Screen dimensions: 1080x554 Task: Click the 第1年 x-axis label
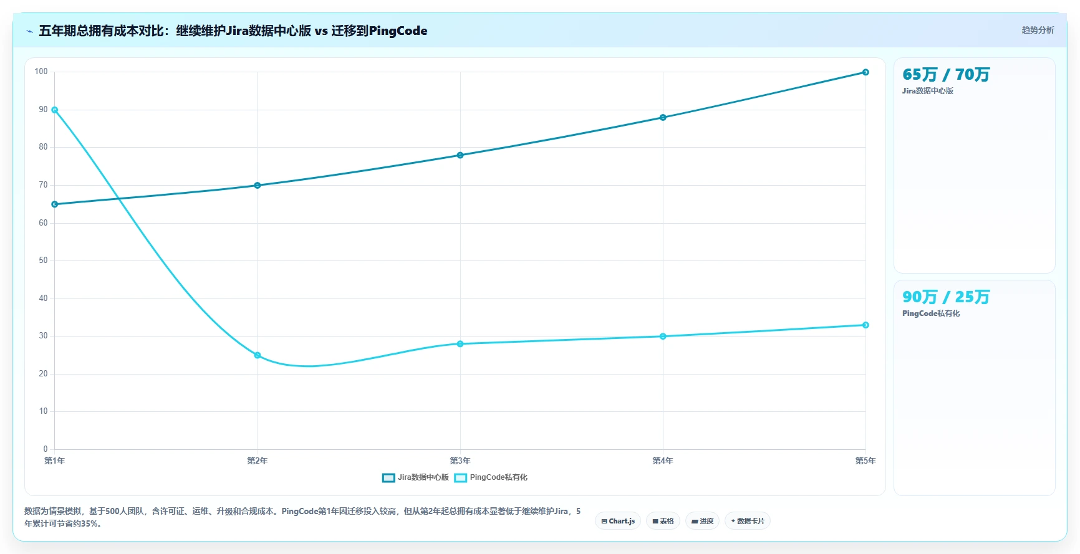pos(55,461)
